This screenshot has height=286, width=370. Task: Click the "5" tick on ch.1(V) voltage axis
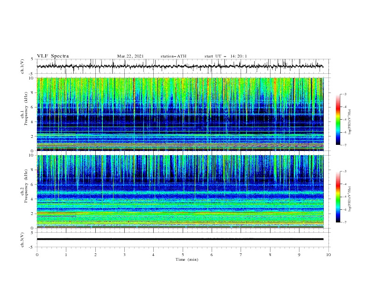[33, 59]
